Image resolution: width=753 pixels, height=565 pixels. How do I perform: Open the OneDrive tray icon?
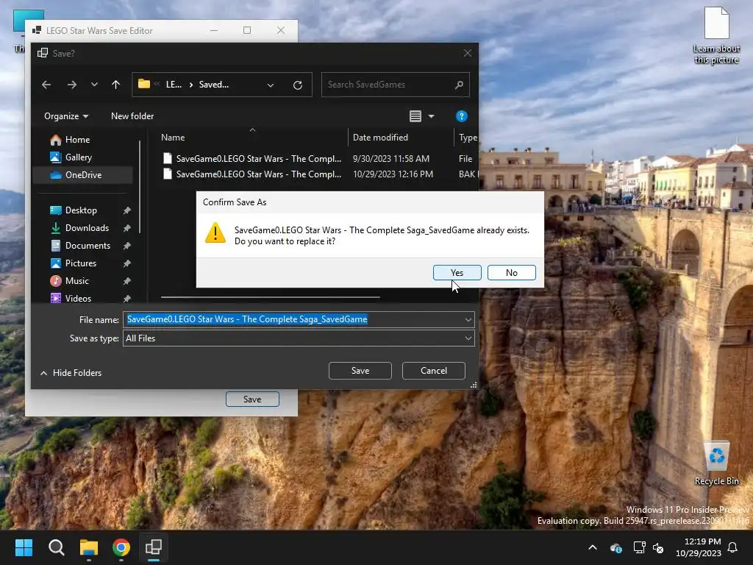click(616, 547)
